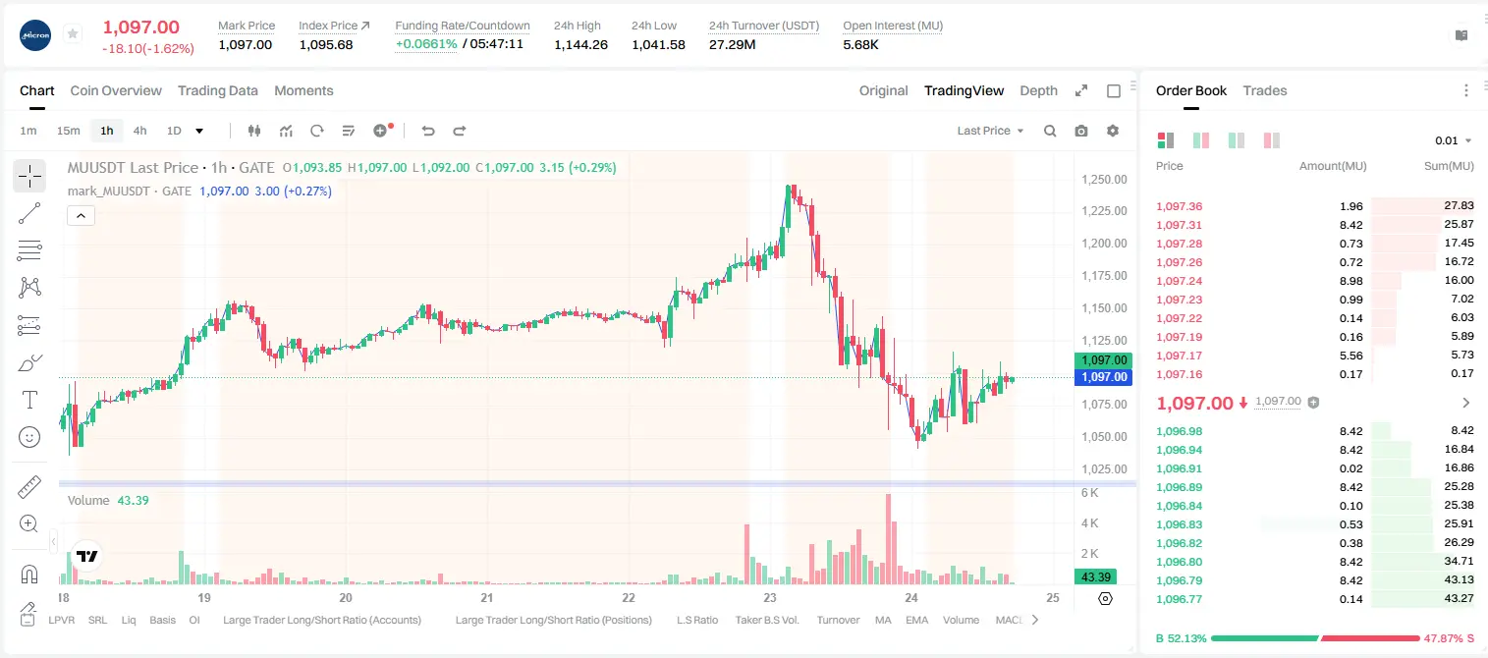1488x658 pixels.
Task: Undo the last chart action
Action: tap(427, 131)
